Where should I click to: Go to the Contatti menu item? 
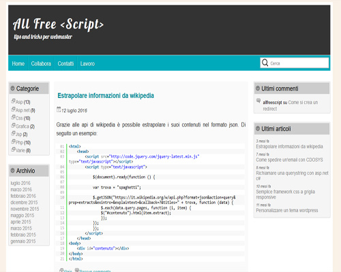tap(65, 64)
